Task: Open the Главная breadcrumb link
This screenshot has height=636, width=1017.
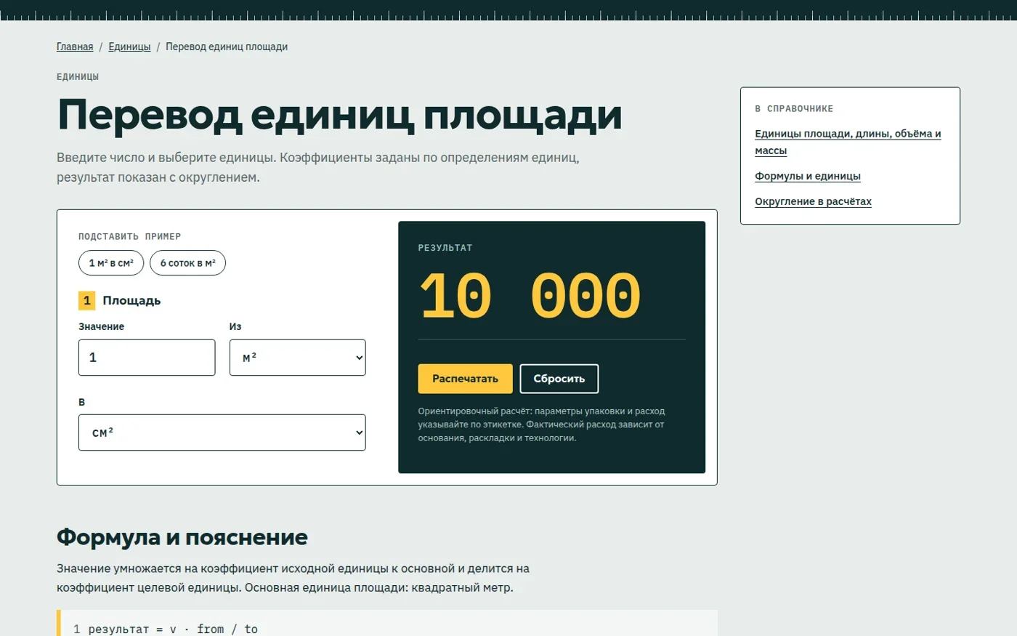Action: tap(75, 47)
